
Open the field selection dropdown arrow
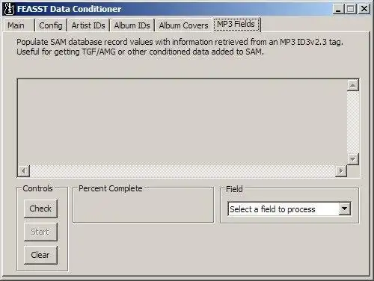tap(345, 209)
